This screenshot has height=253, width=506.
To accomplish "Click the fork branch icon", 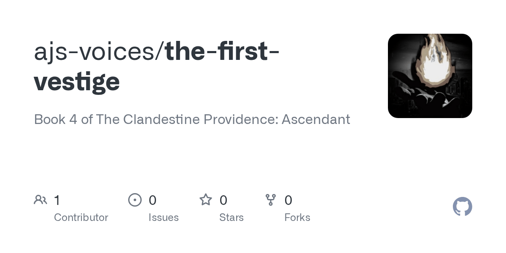I will tap(271, 200).
